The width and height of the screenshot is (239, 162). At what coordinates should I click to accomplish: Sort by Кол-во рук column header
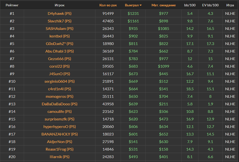tap(108, 5)
